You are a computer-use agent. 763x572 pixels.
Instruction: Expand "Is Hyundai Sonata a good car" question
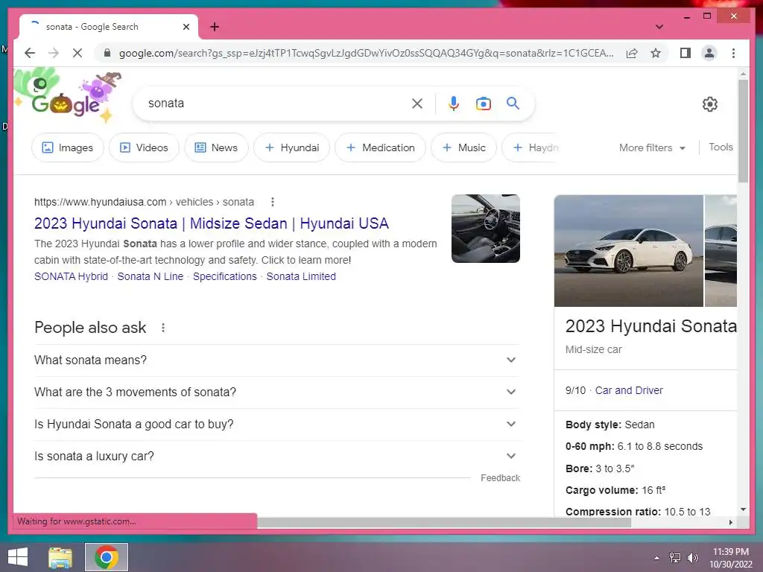point(277,424)
